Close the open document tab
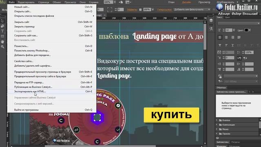261x147 pixels. (105, 15)
